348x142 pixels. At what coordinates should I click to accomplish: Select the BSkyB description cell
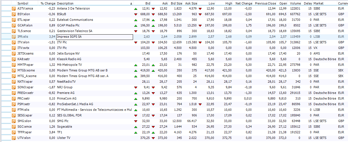click(62, 14)
